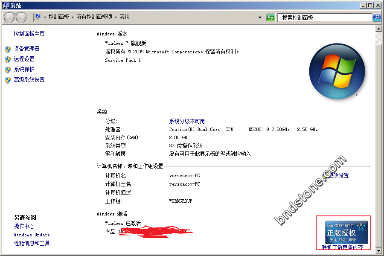Open the address bar history dropdown
Image resolution: width=384 pixels, height=256 pixels.
point(260,17)
